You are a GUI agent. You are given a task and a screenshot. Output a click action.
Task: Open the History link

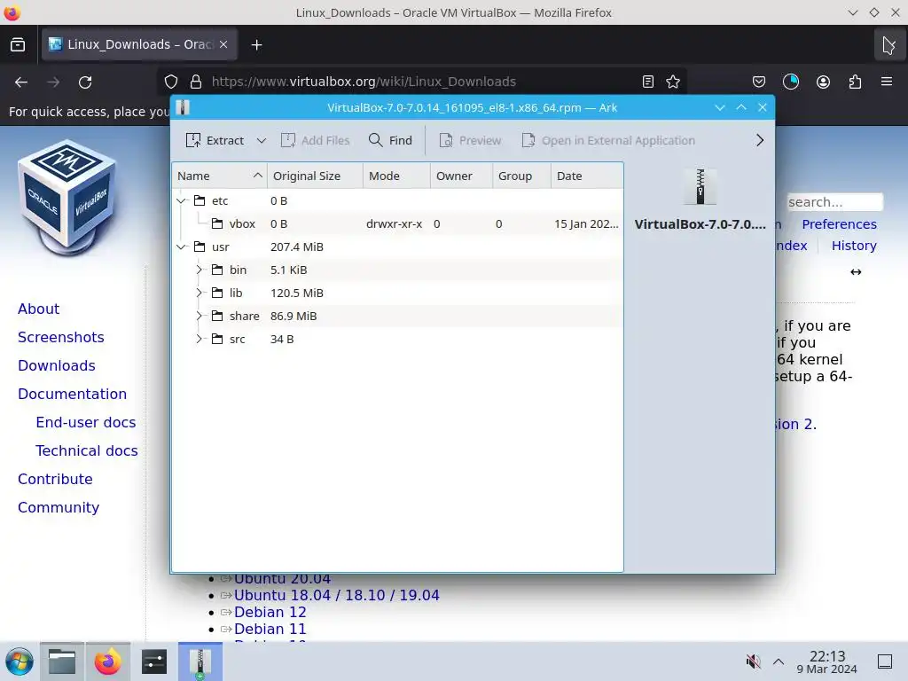854,246
